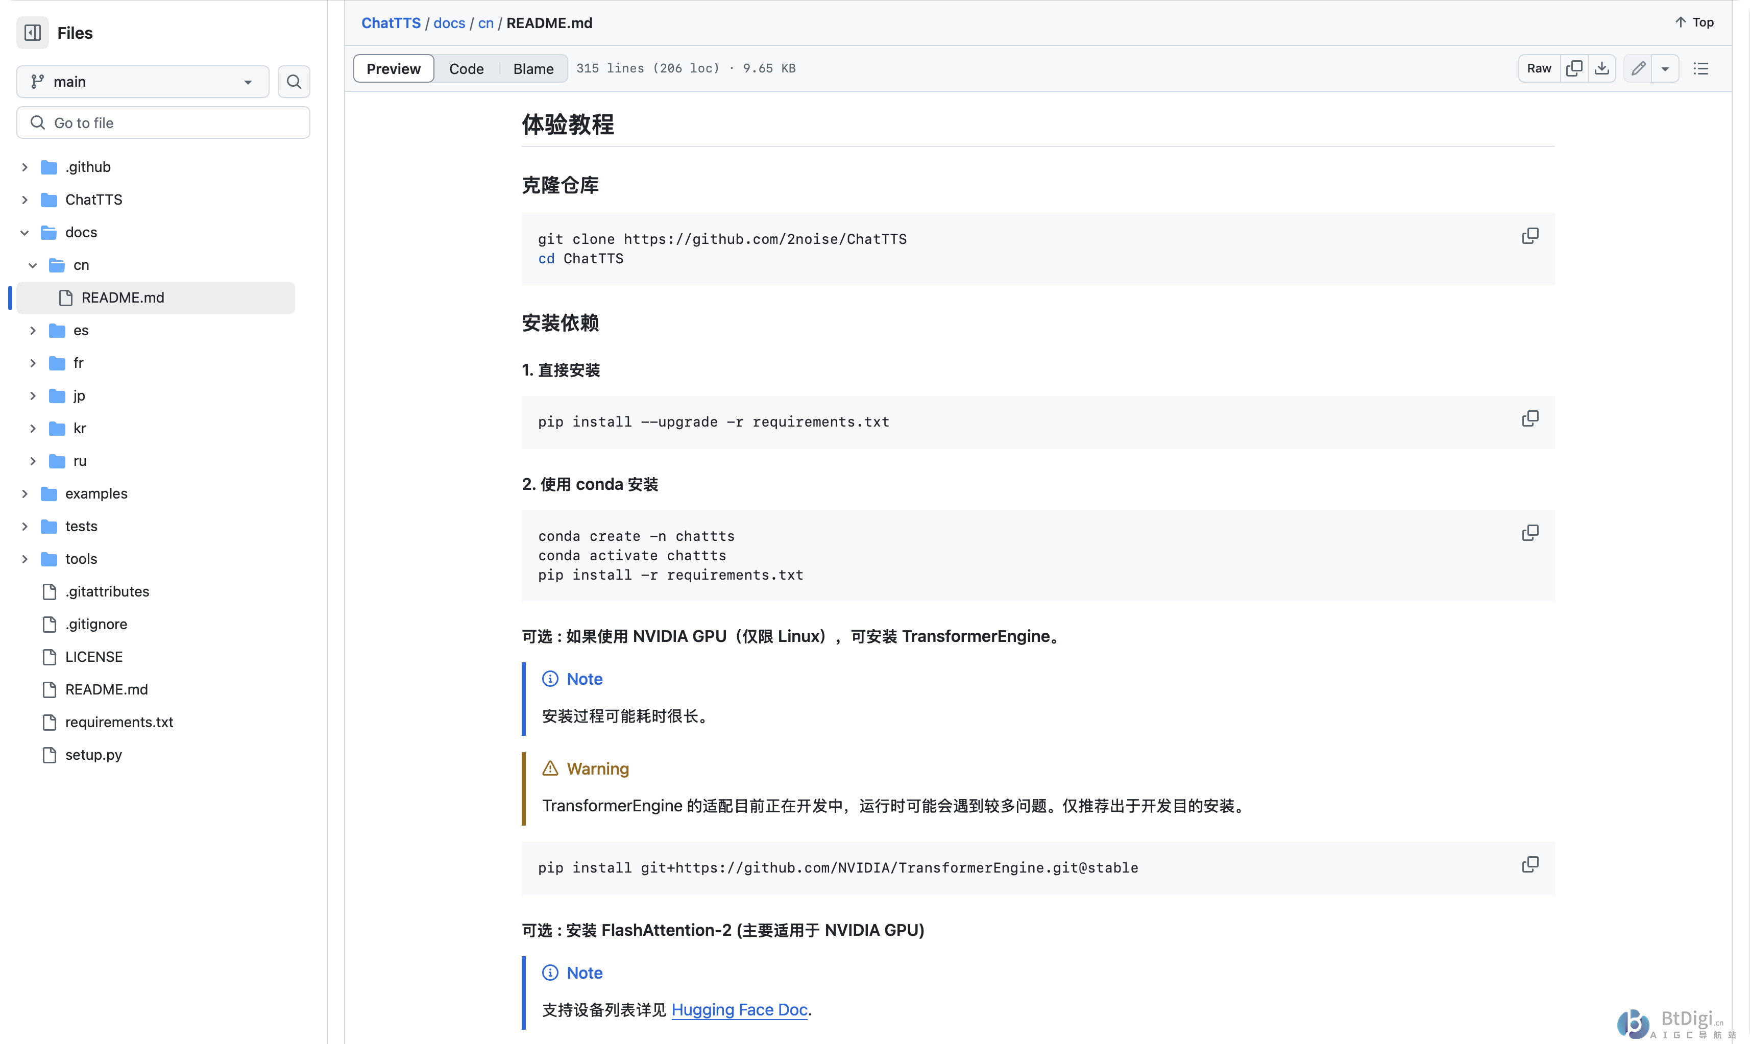Expand the kr folder chevron
Viewport: 1750px width, 1044px height.
pyautogui.click(x=32, y=429)
